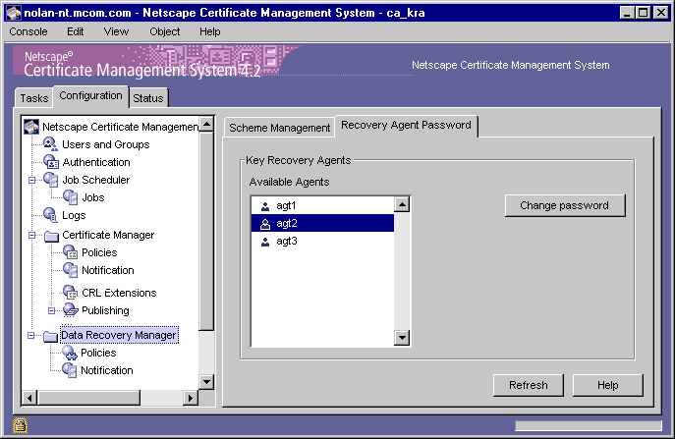The height and width of the screenshot is (439, 675).
Task: Click the tree's scroll right arrow
Action: tap(190, 398)
